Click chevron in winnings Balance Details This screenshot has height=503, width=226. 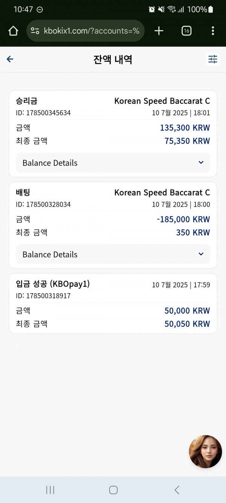tap(201, 163)
